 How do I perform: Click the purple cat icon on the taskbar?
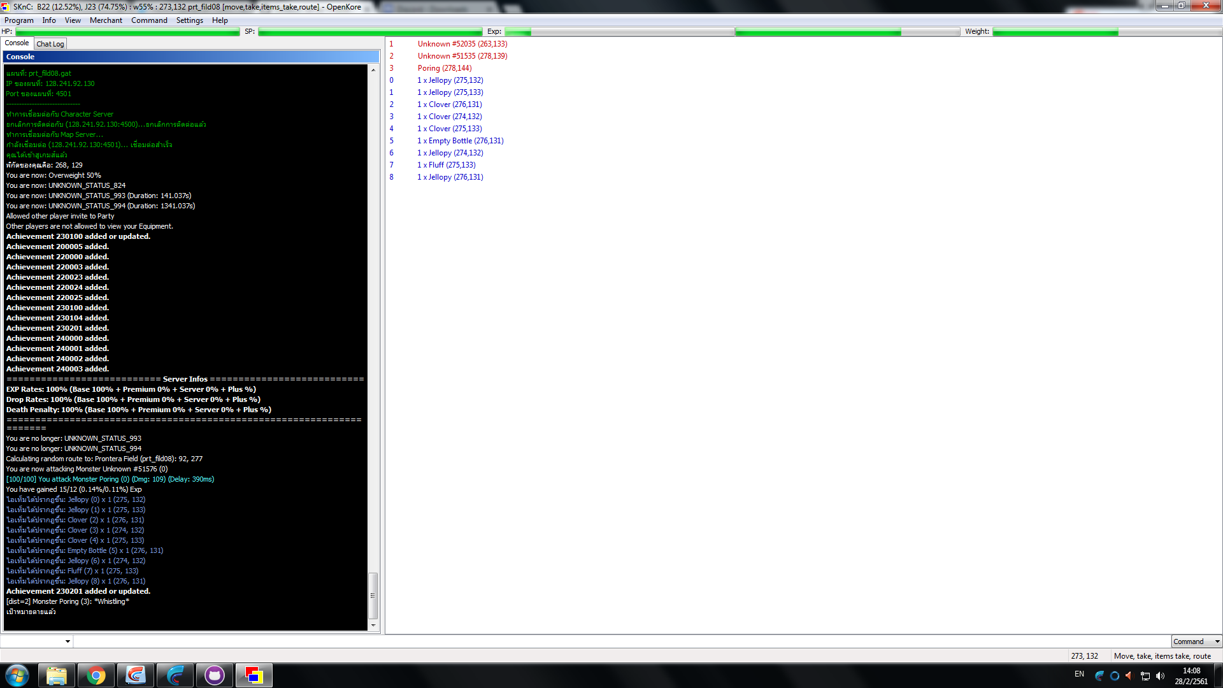pos(215,675)
